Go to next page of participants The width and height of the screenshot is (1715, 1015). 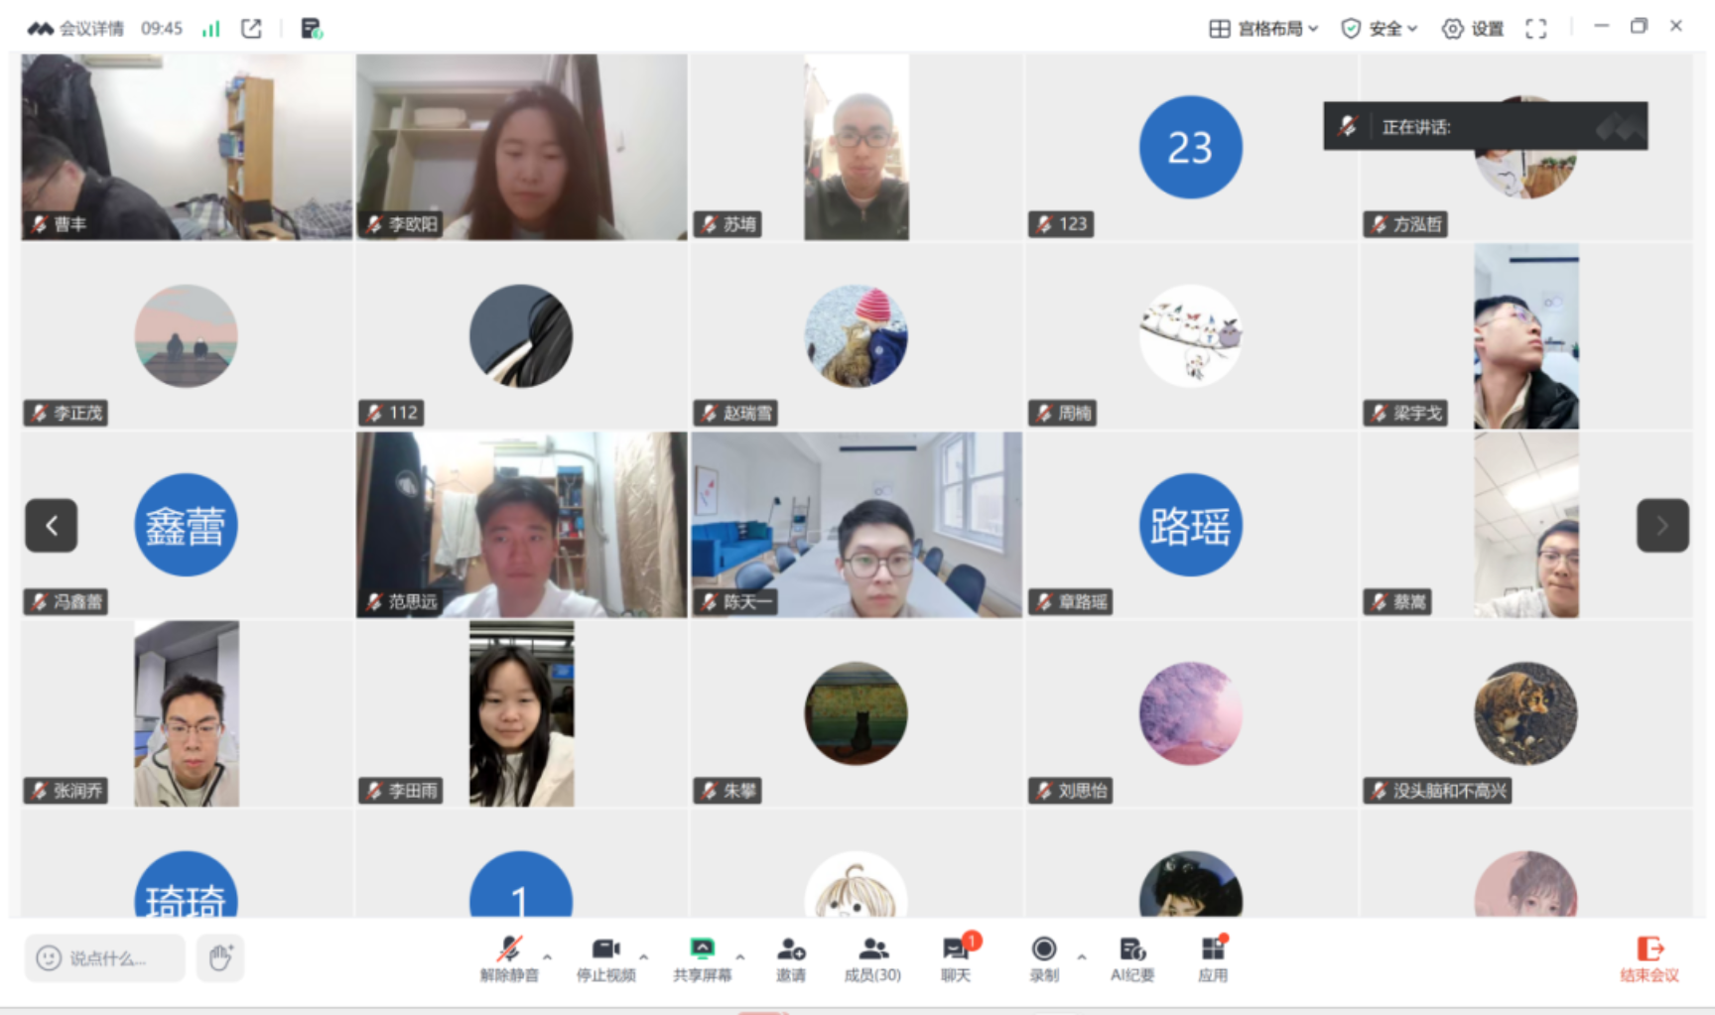[x=1662, y=525]
